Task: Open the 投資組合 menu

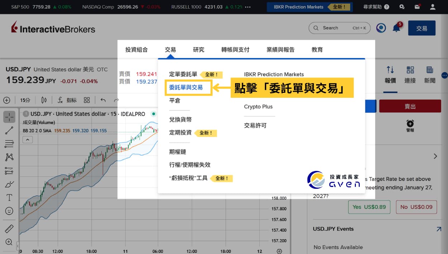Action: [x=136, y=50]
